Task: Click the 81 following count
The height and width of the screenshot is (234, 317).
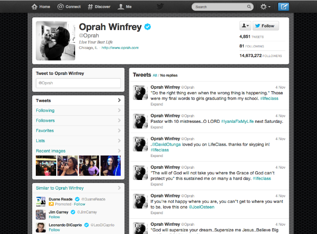Action: point(252,46)
